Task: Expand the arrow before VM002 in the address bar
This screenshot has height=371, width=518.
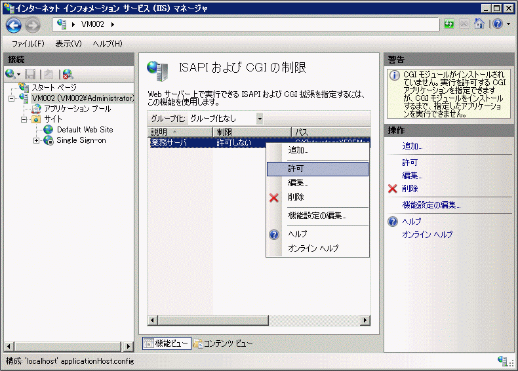Action: [73, 24]
